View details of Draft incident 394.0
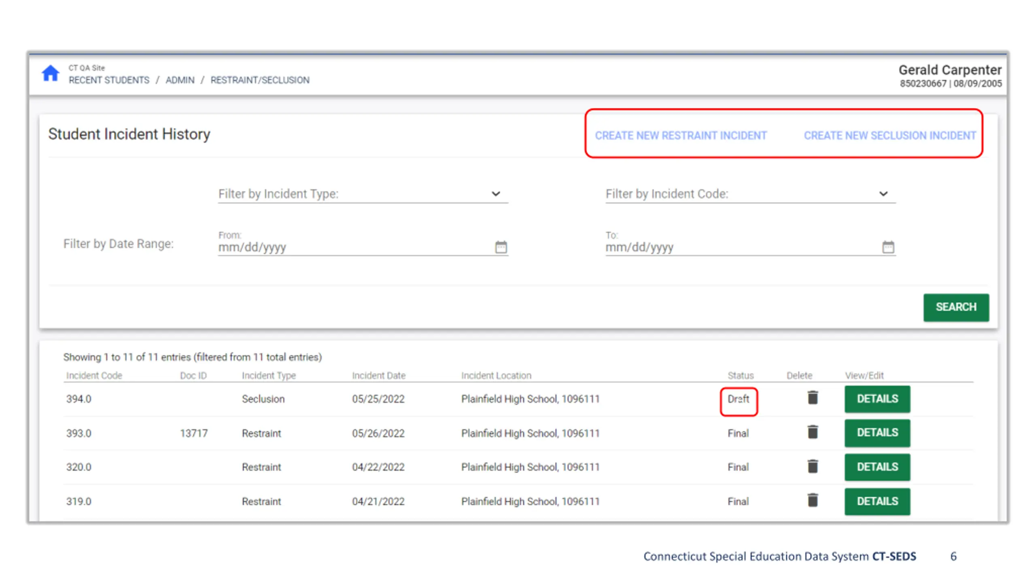Screen dimensions: 1036x583 coord(877,399)
